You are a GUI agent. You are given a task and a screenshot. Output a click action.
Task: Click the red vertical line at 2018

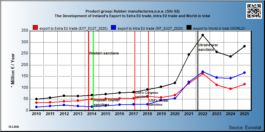click(x=148, y=71)
